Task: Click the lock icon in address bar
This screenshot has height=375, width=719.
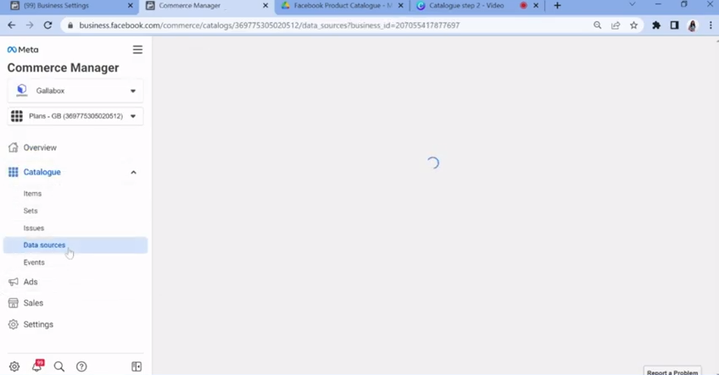Action: [x=70, y=25]
